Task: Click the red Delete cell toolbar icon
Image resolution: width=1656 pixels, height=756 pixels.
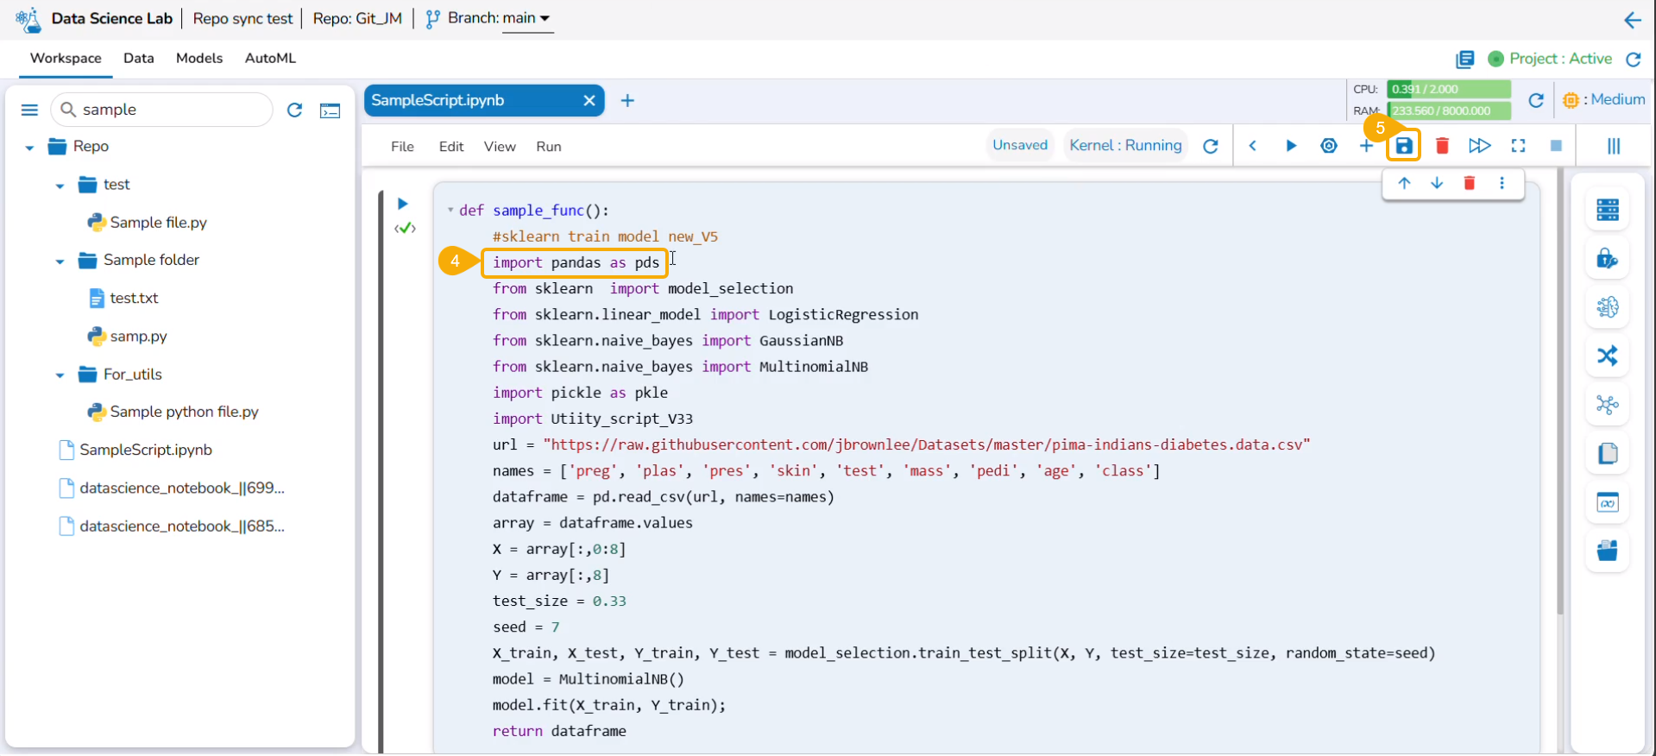Action: 1441,146
